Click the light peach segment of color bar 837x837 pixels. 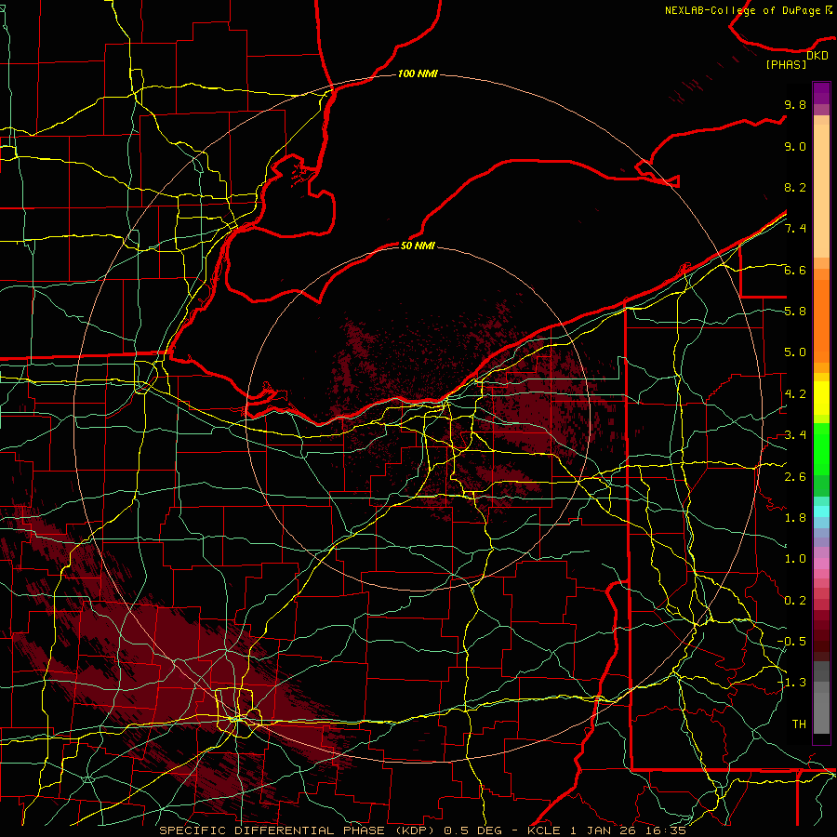[x=821, y=192]
